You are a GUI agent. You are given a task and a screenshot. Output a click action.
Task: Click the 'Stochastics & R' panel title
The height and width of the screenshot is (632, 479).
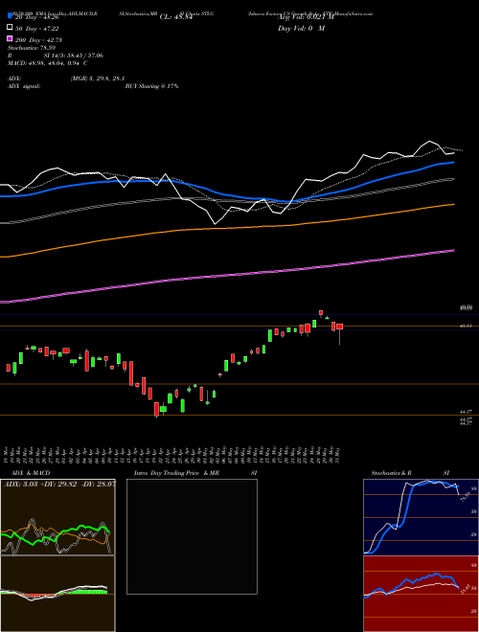click(392, 473)
